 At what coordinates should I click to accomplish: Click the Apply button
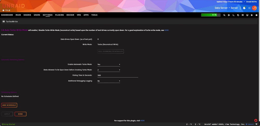click(x=7, y=114)
